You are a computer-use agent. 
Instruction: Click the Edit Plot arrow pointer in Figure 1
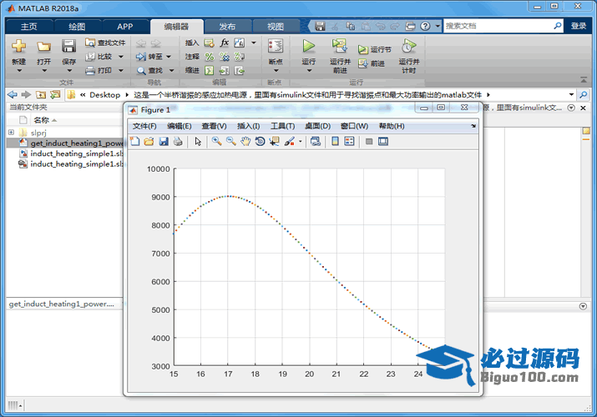(198, 142)
